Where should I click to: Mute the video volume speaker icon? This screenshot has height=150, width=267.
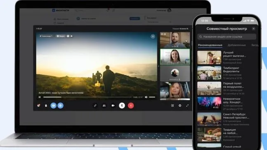coord(147,97)
